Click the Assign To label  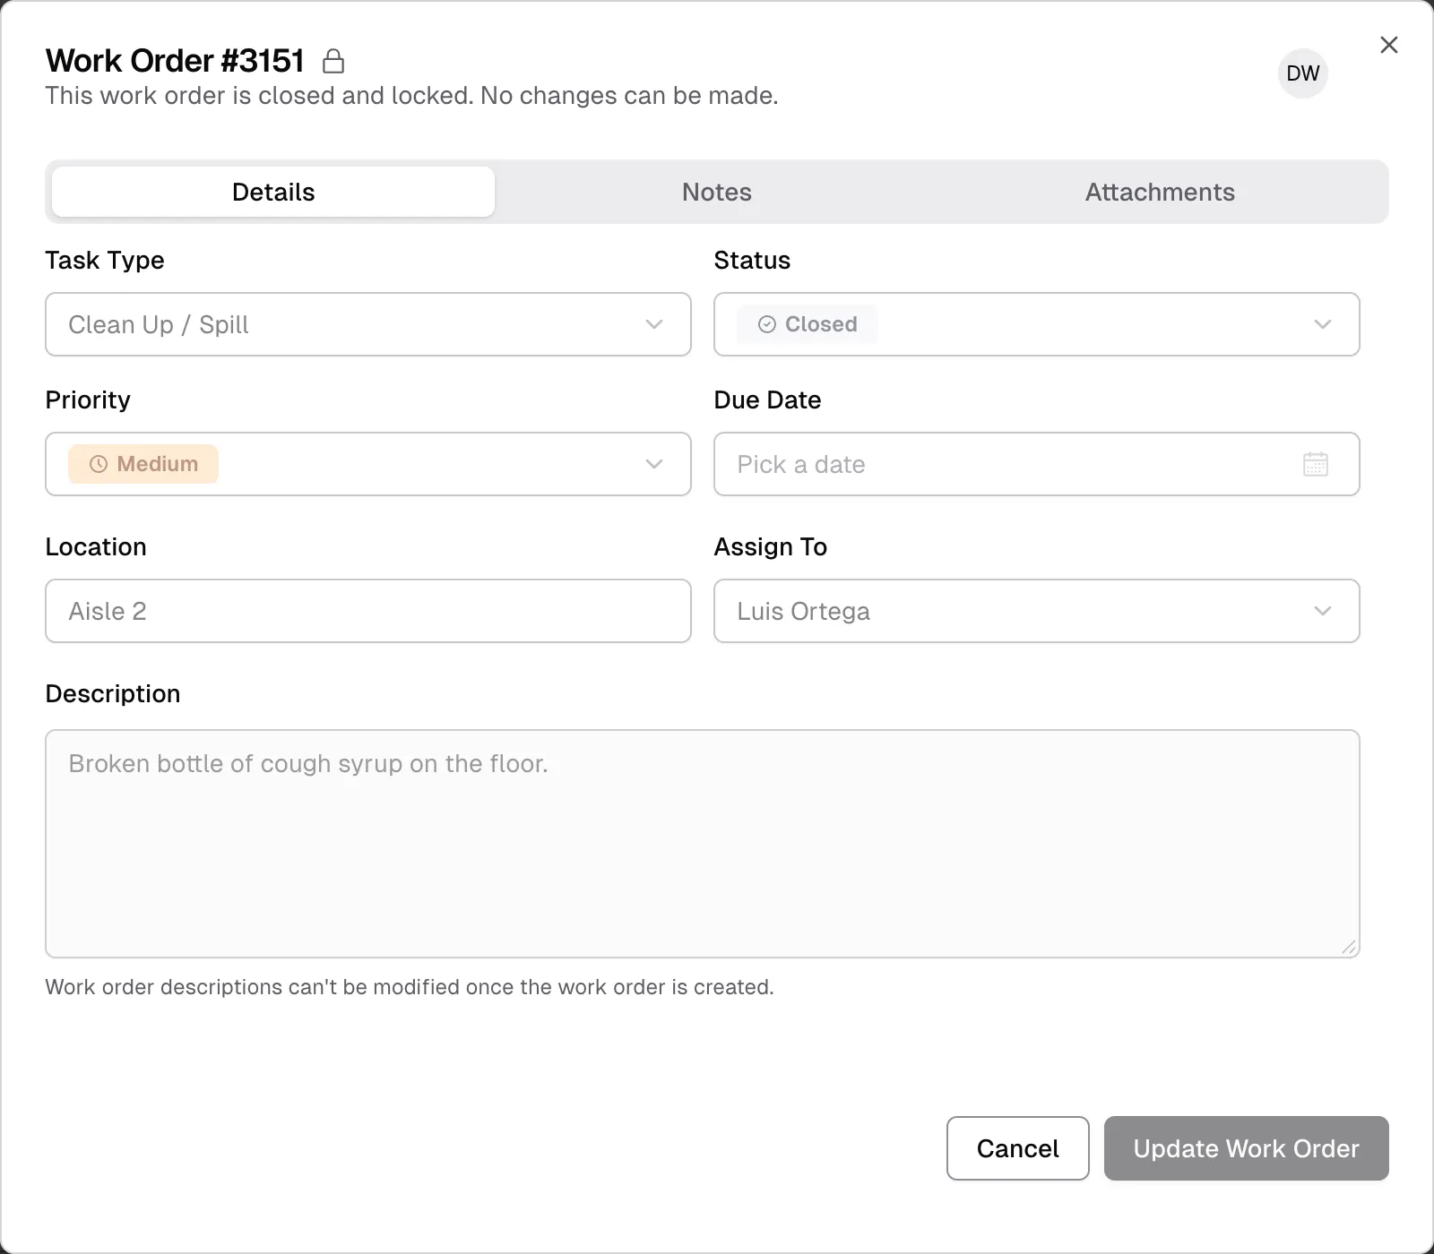click(771, 547)
